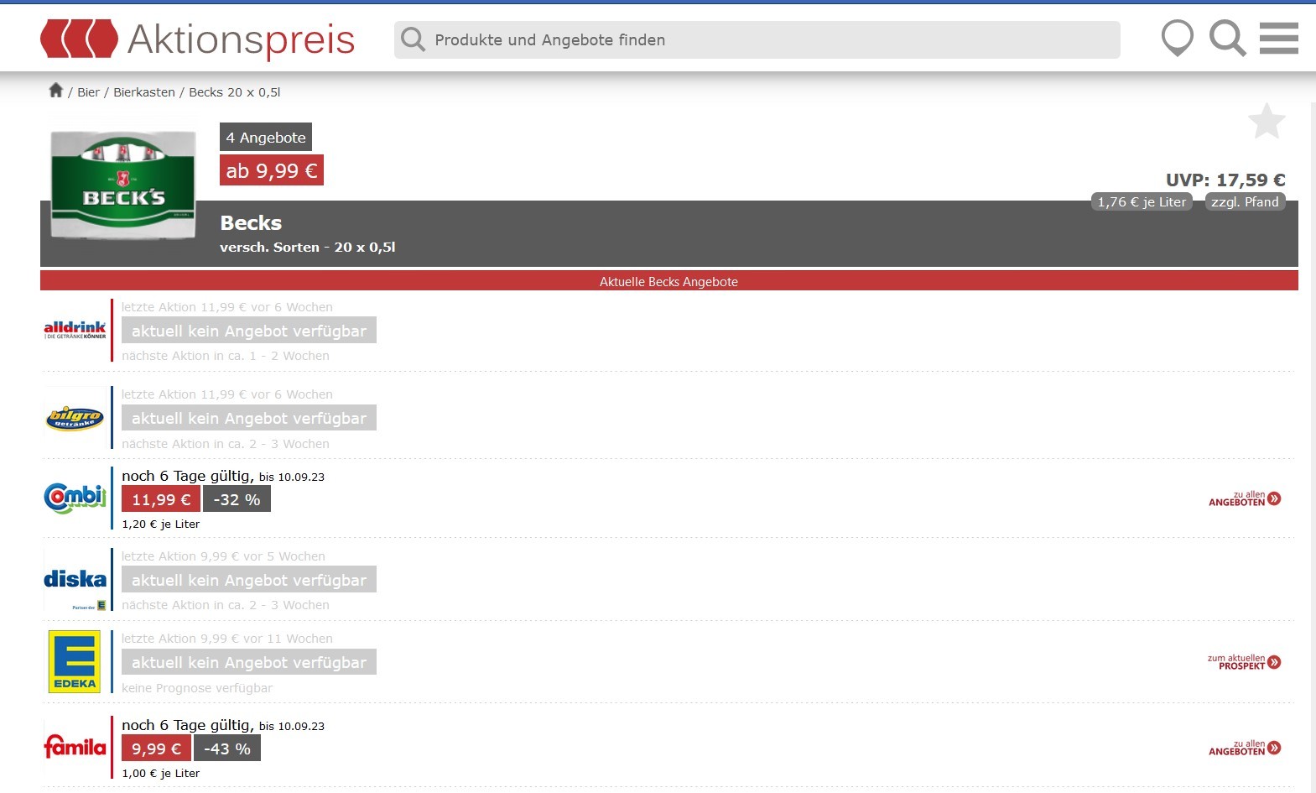Click the zzgl. Pfand label
Screen dimensions: 1316x793
[1245, 201]
